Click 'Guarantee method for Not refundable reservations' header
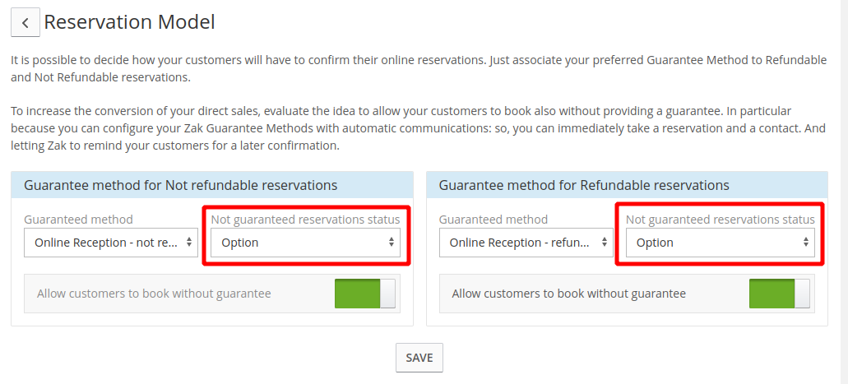 pos(181,185)
